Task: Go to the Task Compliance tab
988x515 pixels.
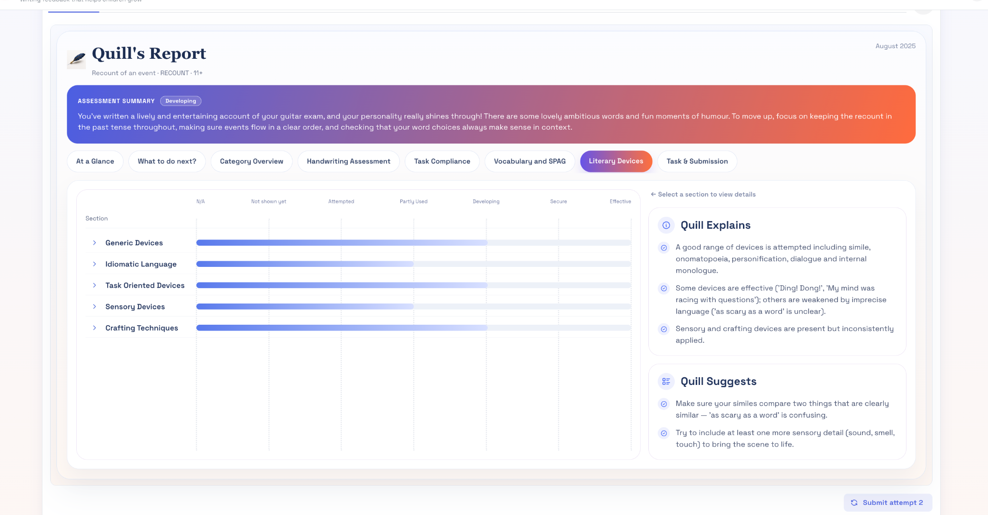Action: point(442,161)
